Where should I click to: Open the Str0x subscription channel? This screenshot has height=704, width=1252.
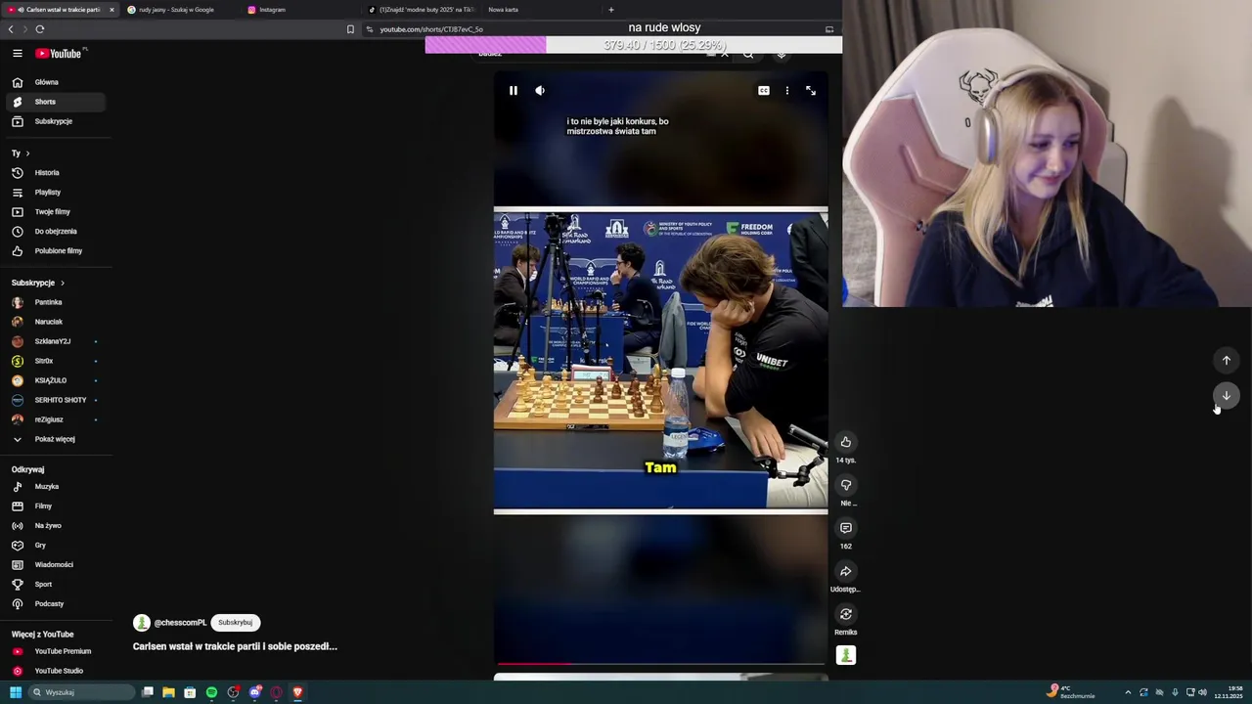pyautogui.click(x=57, y=361)
